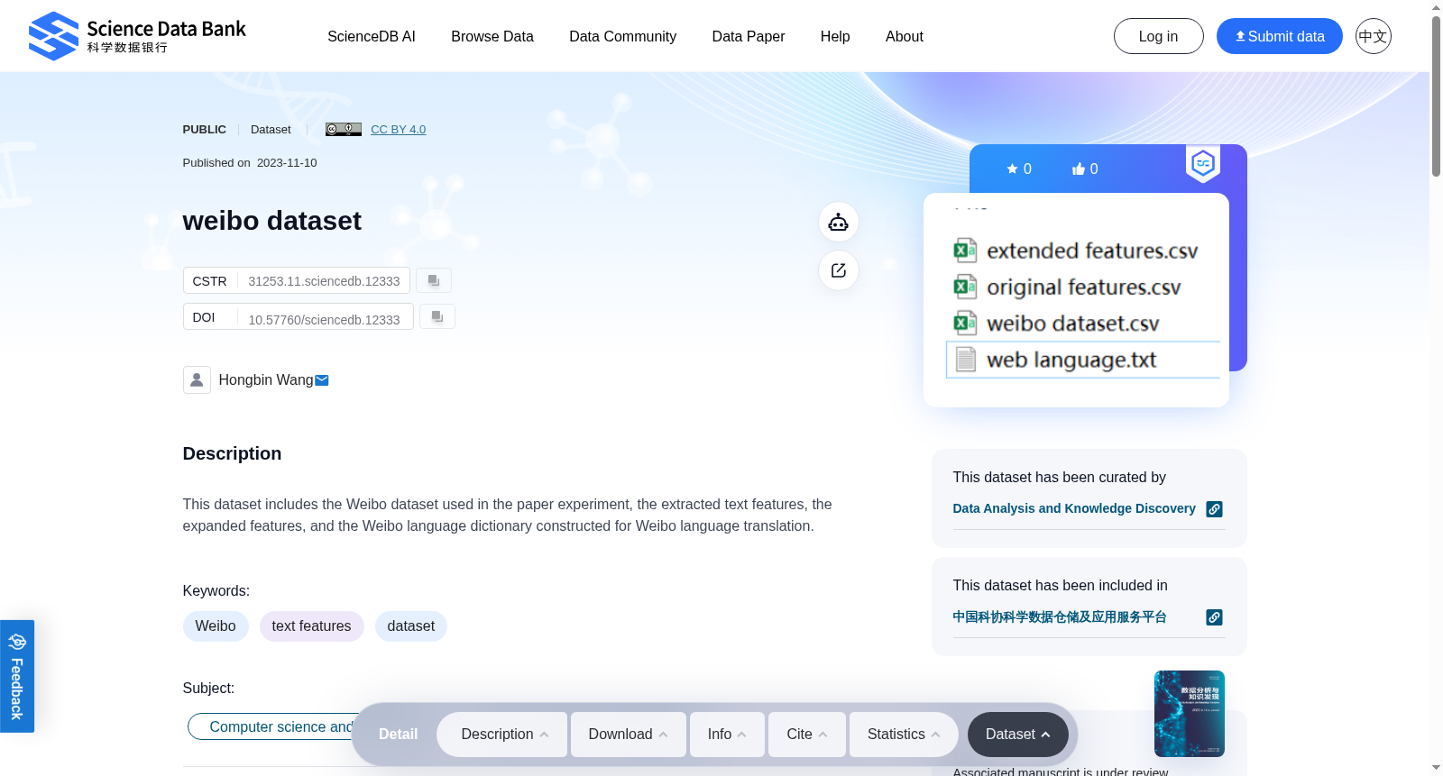Switch language to Chinese
This screenshot has height=776, width=1443.
coord(1373,36)
